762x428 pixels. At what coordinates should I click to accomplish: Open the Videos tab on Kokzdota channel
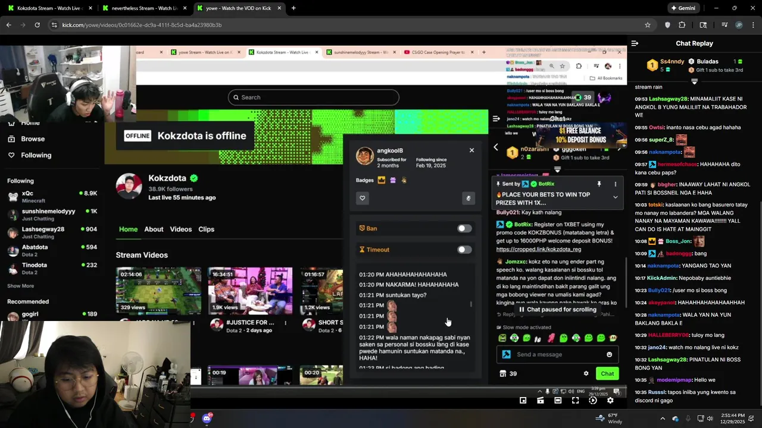[181, 229]
